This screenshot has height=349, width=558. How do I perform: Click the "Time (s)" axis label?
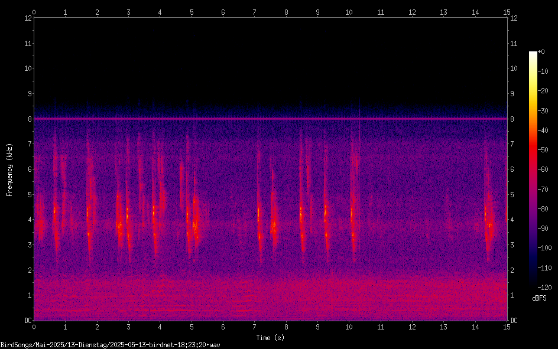point(271,338)
